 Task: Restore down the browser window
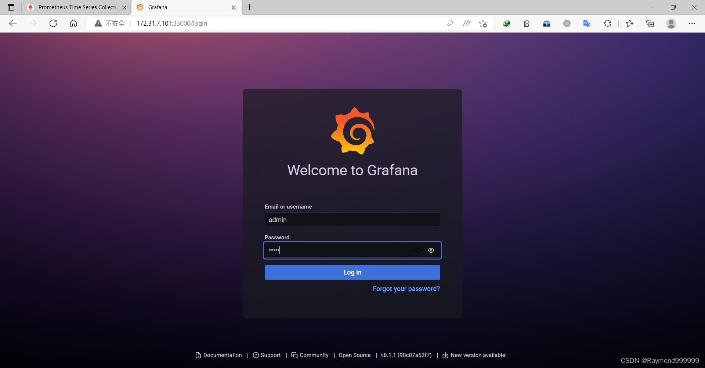pyautogui.click(x=673, y=7)
